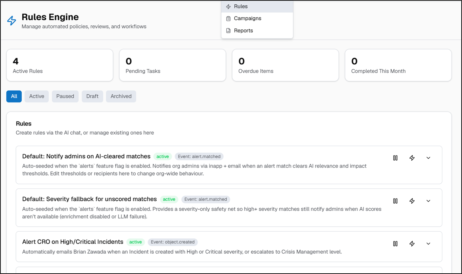Show only Draft rules
462x274 pixels.
coord(92,96)
